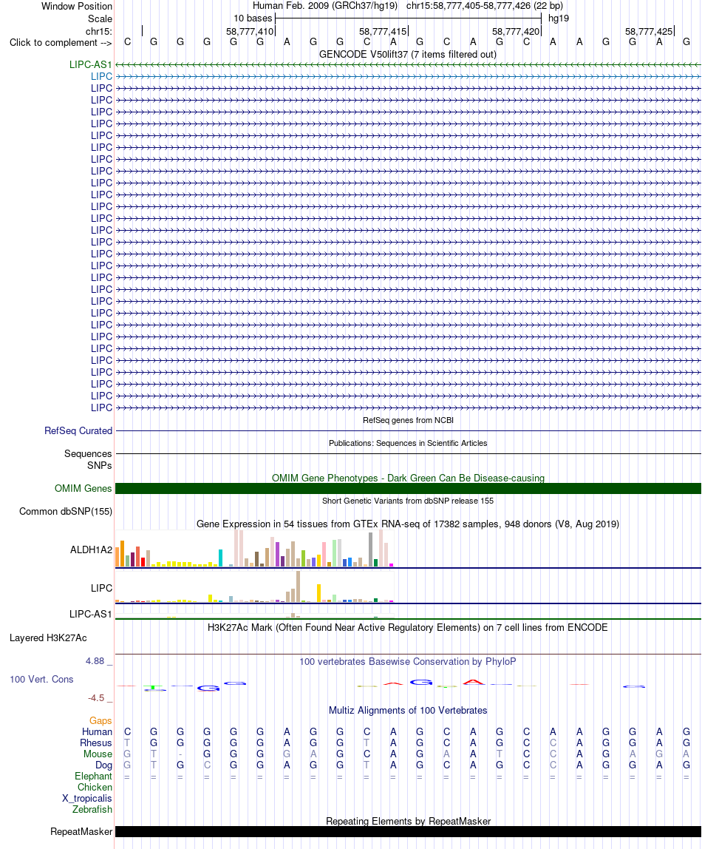Screen dimensions: 702x849
Task: Click the 58,777,410 ruler coordinate
Action: point(250,31)
